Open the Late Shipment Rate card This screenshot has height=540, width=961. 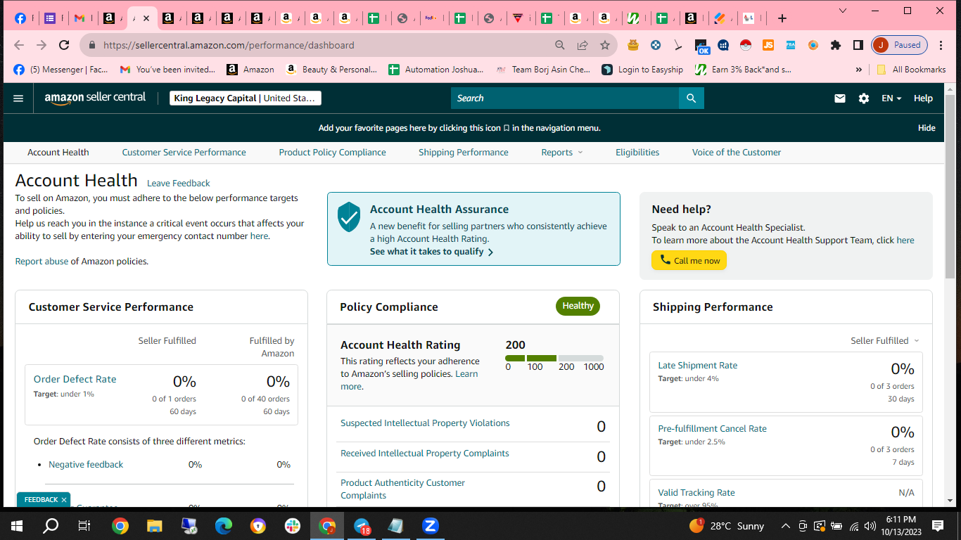click(x=786, y=382)
